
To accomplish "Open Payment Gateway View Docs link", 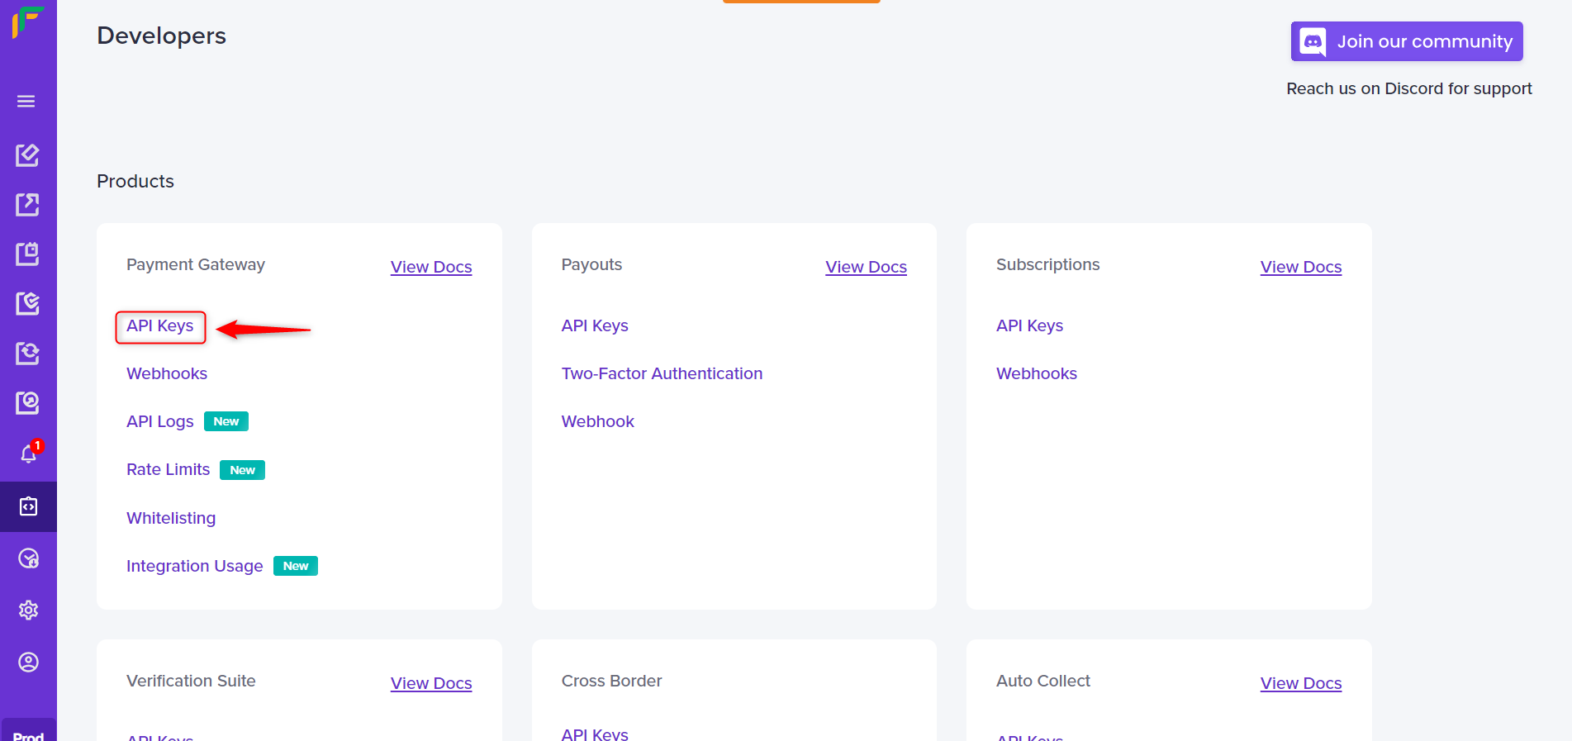I will coord(431,267).
